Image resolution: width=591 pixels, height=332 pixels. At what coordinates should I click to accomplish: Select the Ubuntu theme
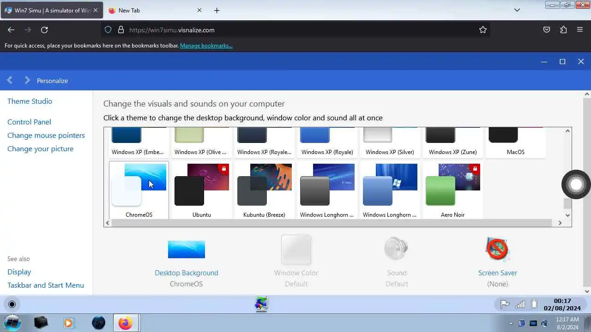202,190
